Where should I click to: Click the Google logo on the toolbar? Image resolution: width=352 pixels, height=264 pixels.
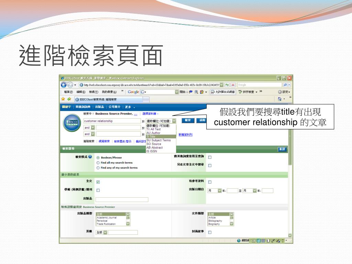coord(133,92)
